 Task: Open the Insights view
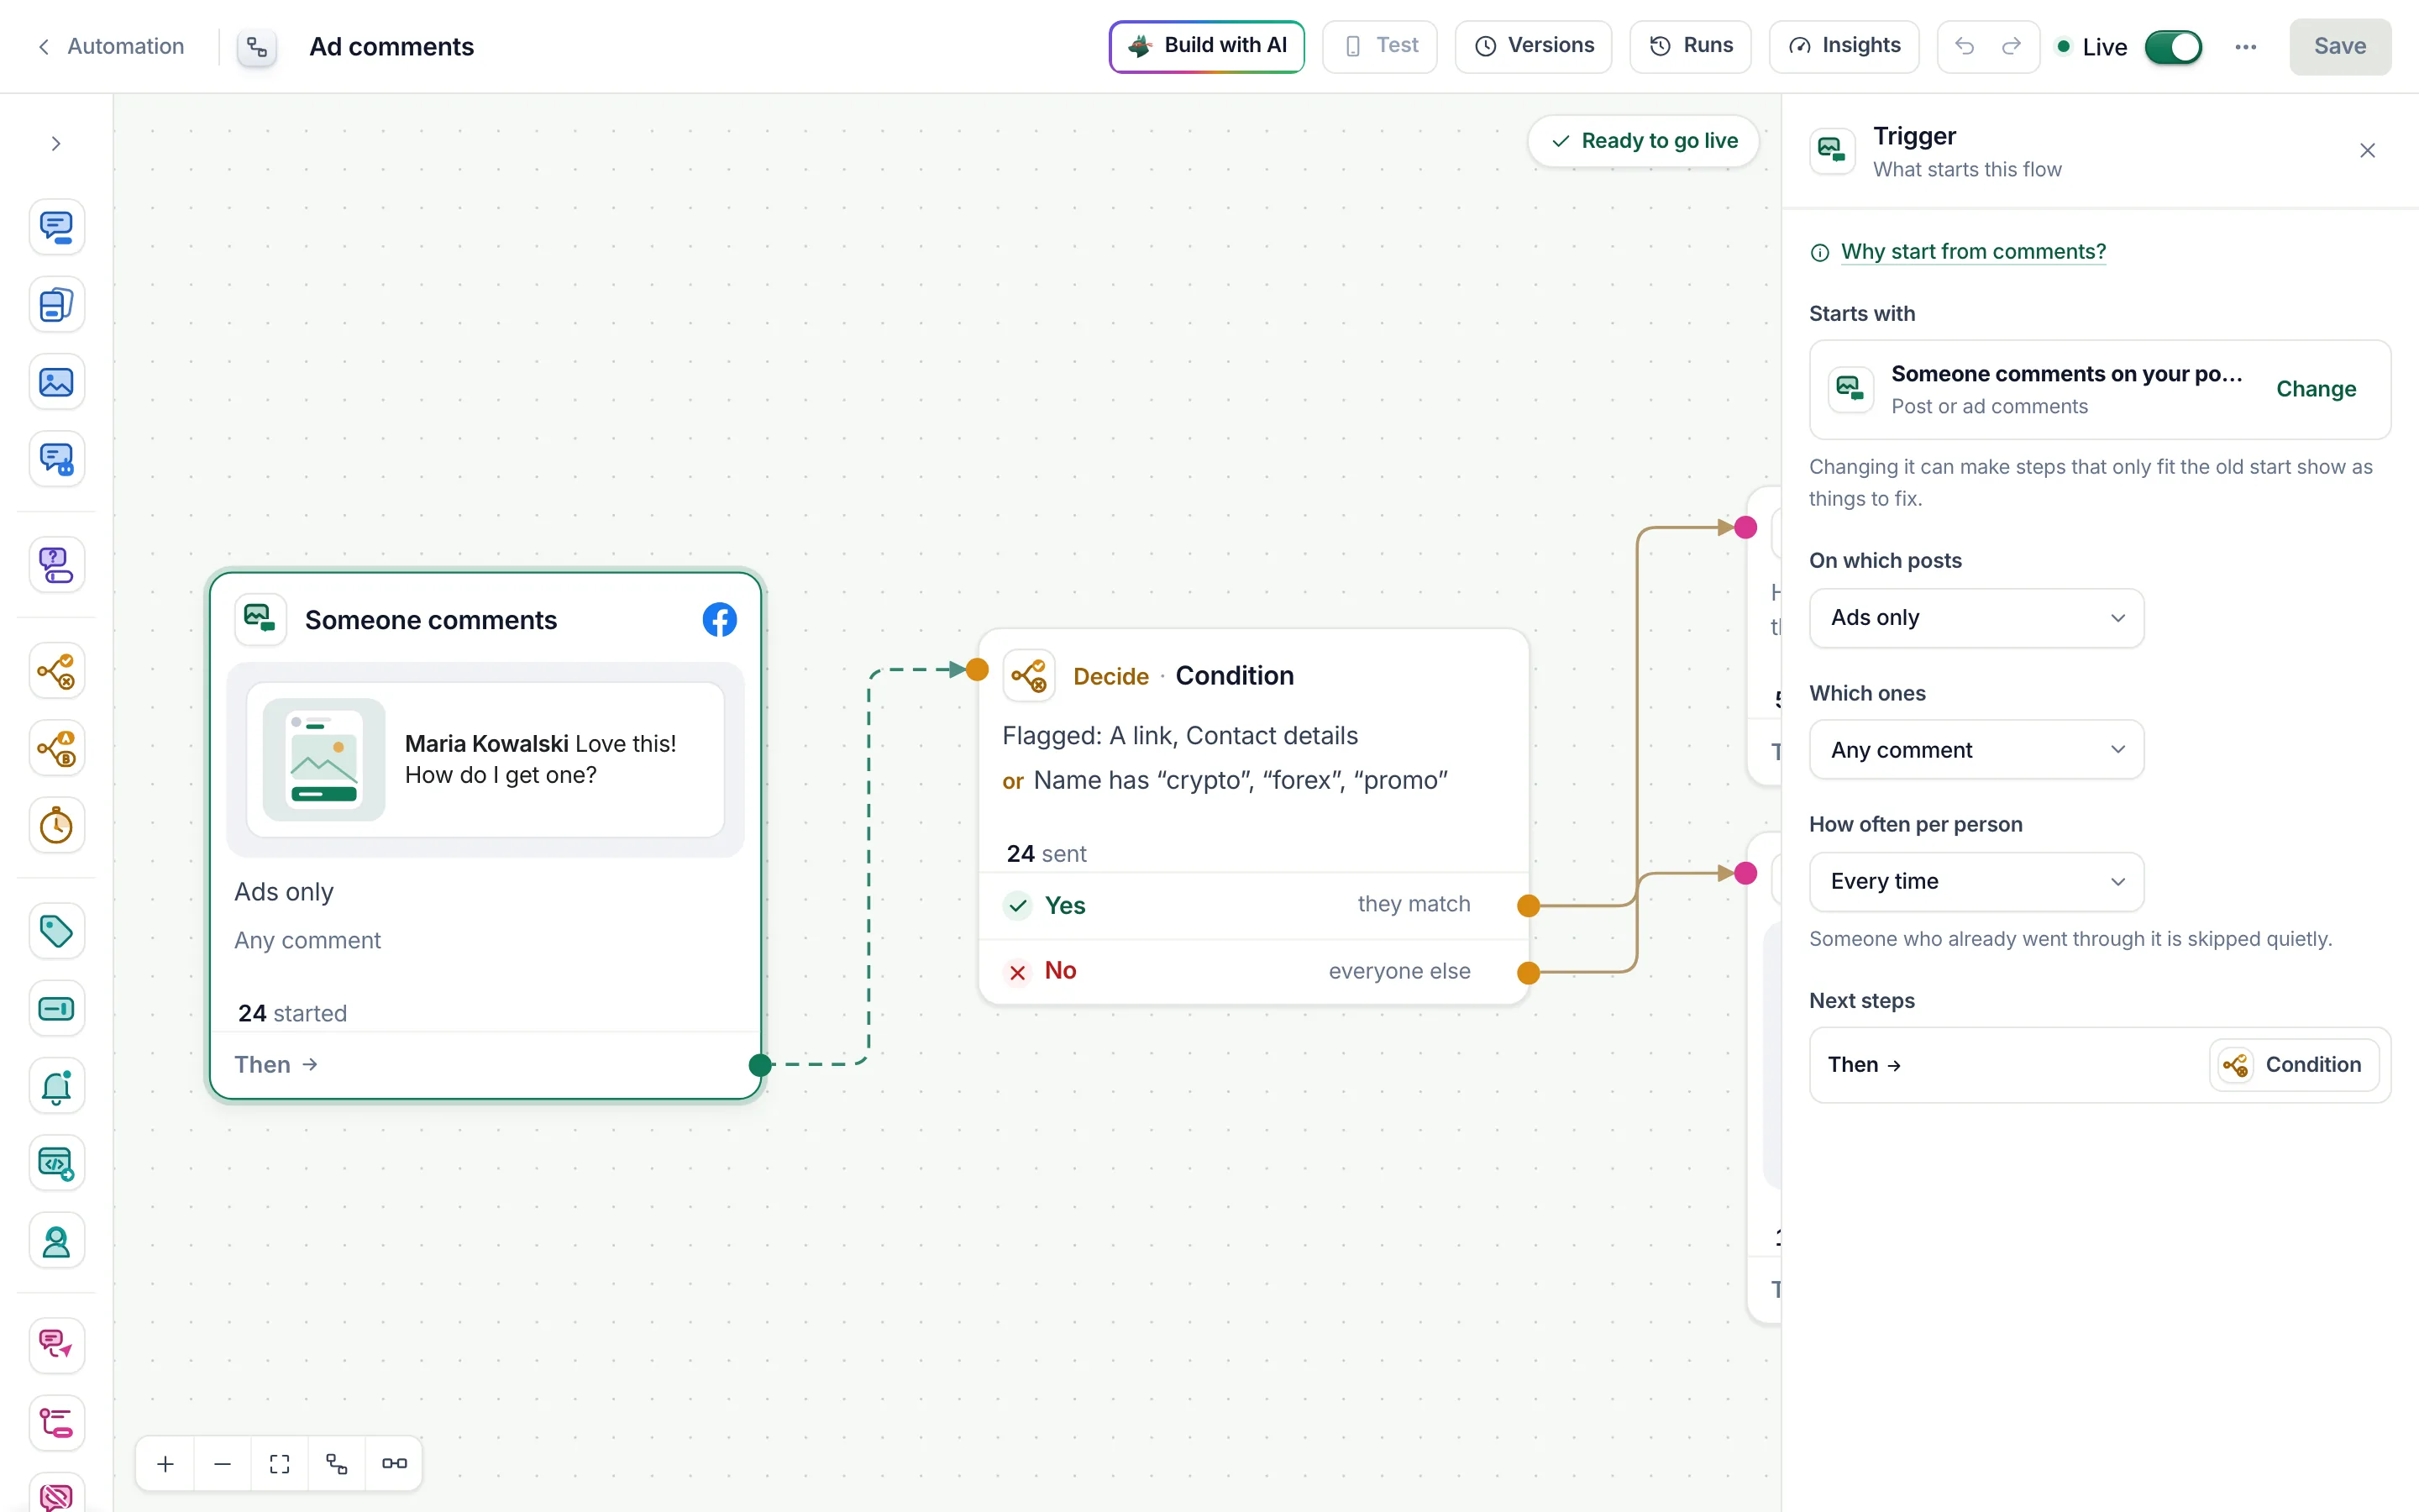pos(1844,46)
